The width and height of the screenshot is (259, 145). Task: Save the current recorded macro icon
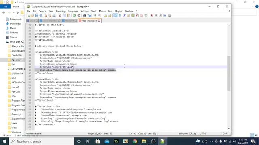(169, 15)
